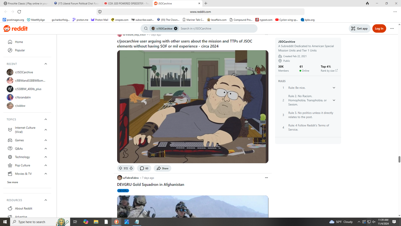Open comments on the post with 60 comments
The image size is (401, 226).
coord(144,168)
